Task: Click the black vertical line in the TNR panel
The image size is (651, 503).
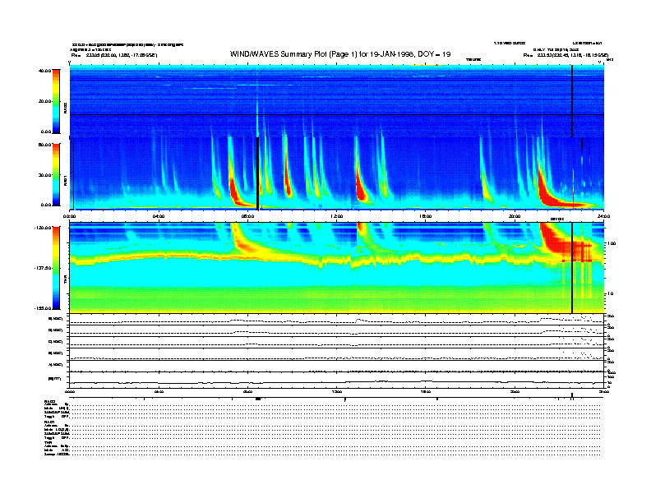Action: tap(572, 268)
